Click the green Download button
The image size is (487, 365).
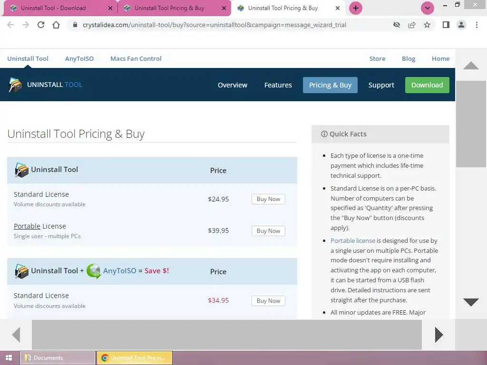[427, 85]
